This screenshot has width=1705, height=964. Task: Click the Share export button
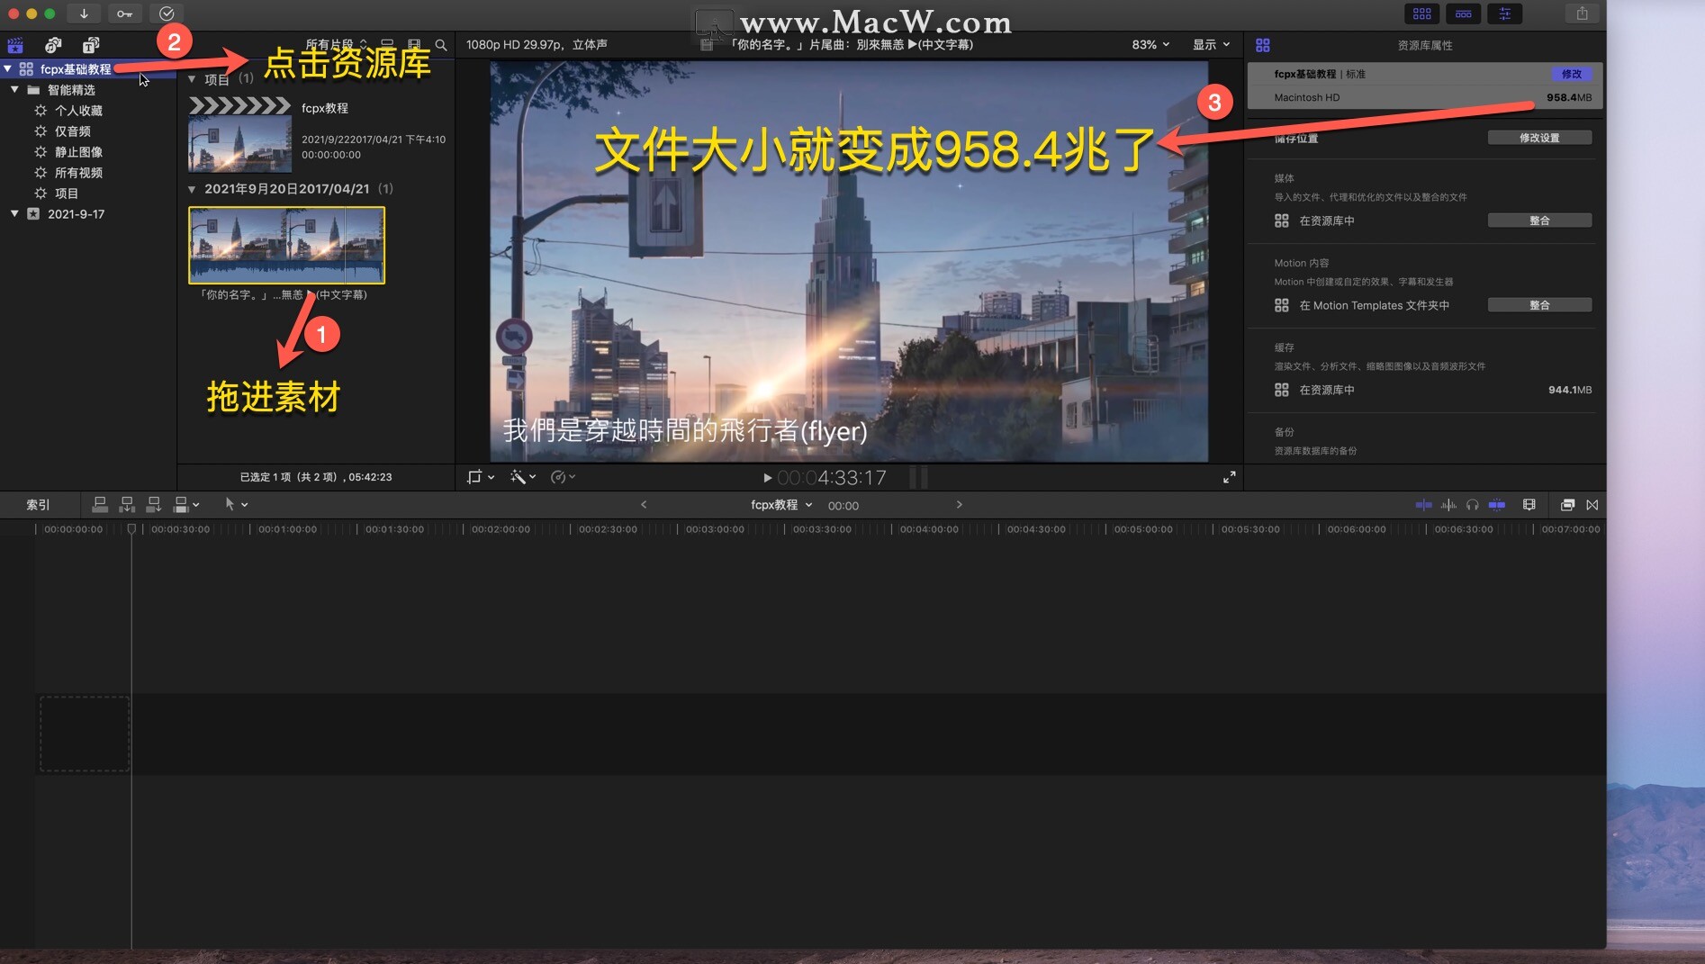click(1582, 14)
